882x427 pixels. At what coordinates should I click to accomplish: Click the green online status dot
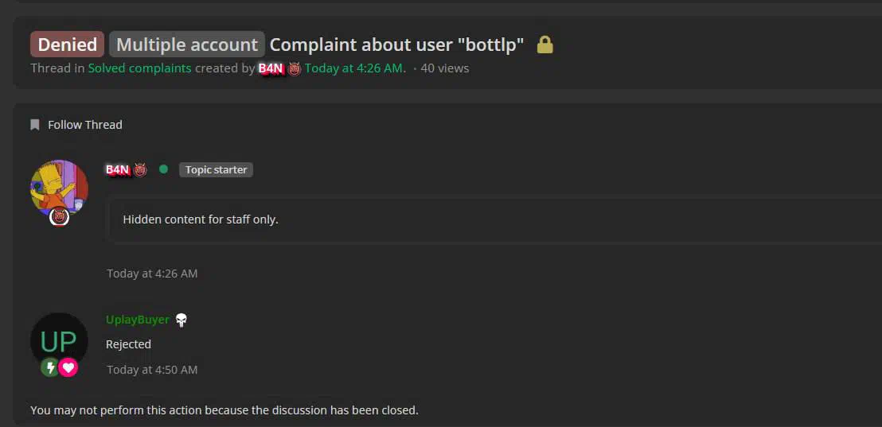coord(163,169)
